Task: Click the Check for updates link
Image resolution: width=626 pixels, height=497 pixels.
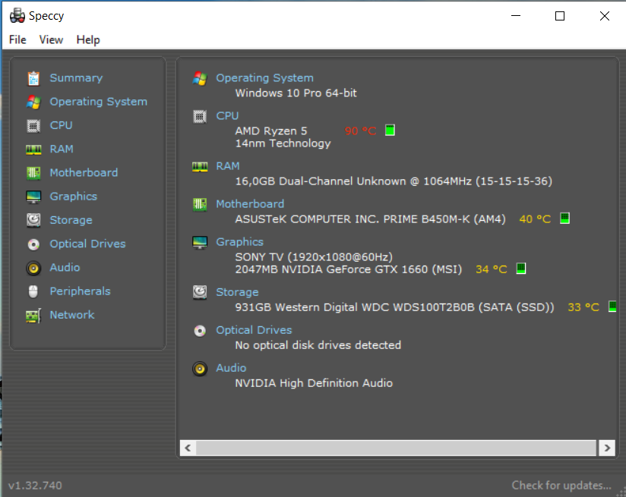Action: point(561,486)
